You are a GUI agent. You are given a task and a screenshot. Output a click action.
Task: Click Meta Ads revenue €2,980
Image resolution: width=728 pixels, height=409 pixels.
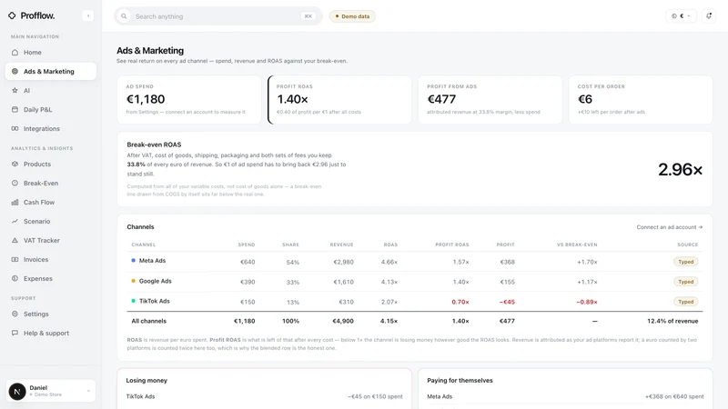coord(344,262)
